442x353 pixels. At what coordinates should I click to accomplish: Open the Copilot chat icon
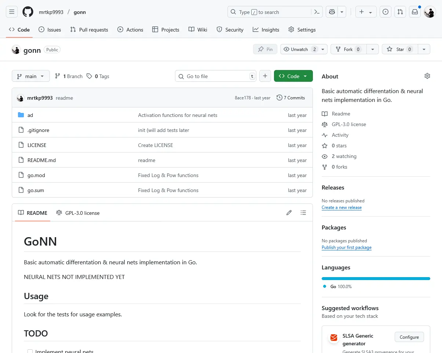[x=332, y=12]
